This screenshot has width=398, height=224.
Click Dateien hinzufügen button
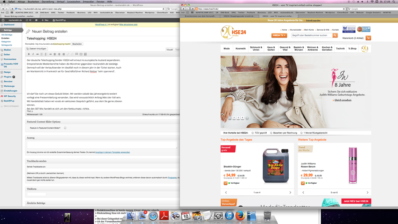point(37,48)
